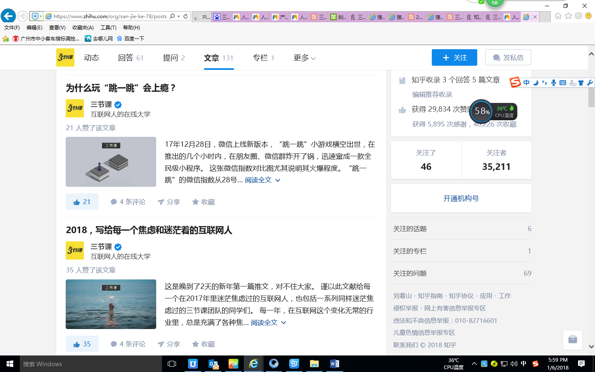The width and height of the screenshot is (595, 372).
Task: Switch to the 回答 61 tab
Action: click(131, 58)
